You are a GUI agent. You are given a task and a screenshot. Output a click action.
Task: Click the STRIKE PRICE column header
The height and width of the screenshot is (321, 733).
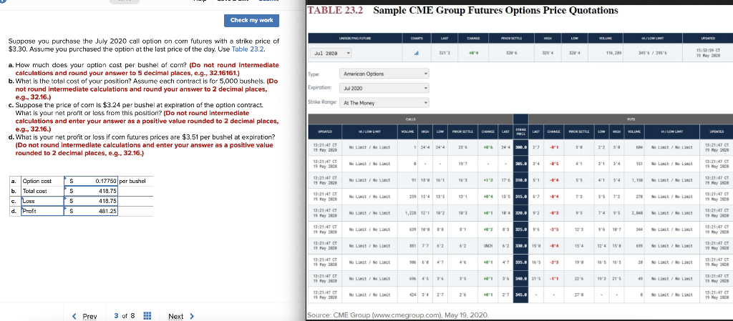[x=520, y=132]
